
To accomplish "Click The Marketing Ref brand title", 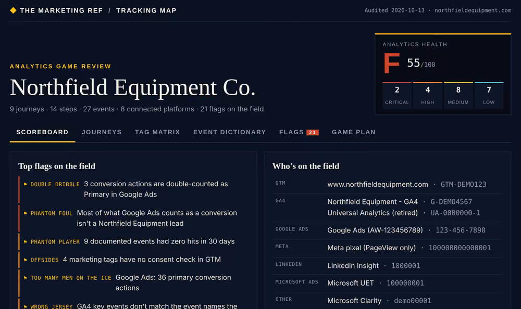I will pyautogui.click(x=61, y=10).
